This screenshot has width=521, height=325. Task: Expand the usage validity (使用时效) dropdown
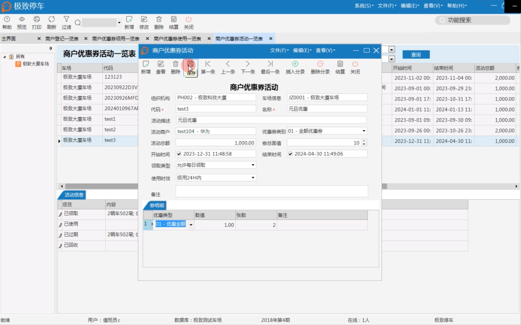coord(253,178)
